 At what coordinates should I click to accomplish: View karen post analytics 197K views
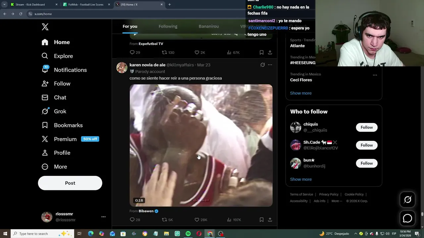point(234,220)
